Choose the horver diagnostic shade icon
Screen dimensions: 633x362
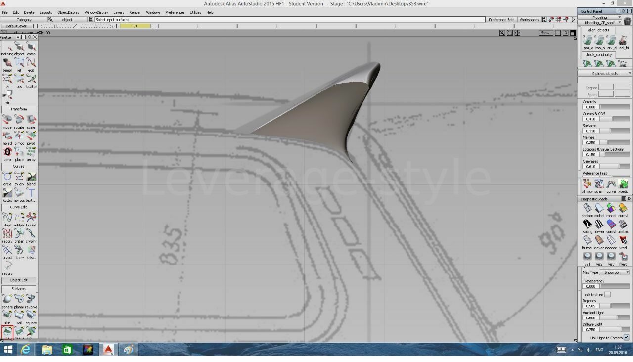(x=599, y=225)
